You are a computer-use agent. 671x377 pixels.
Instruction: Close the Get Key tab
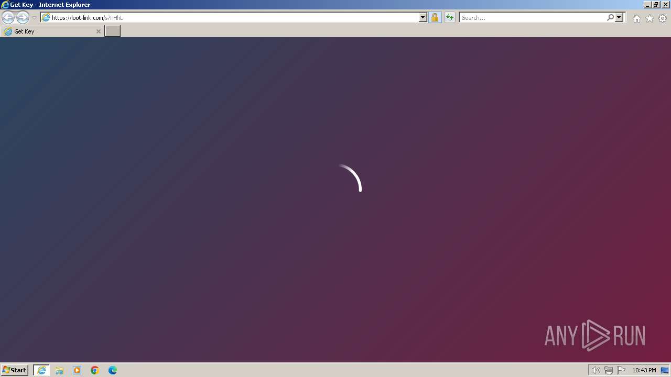pyautogui.click(x=98, y=31)
